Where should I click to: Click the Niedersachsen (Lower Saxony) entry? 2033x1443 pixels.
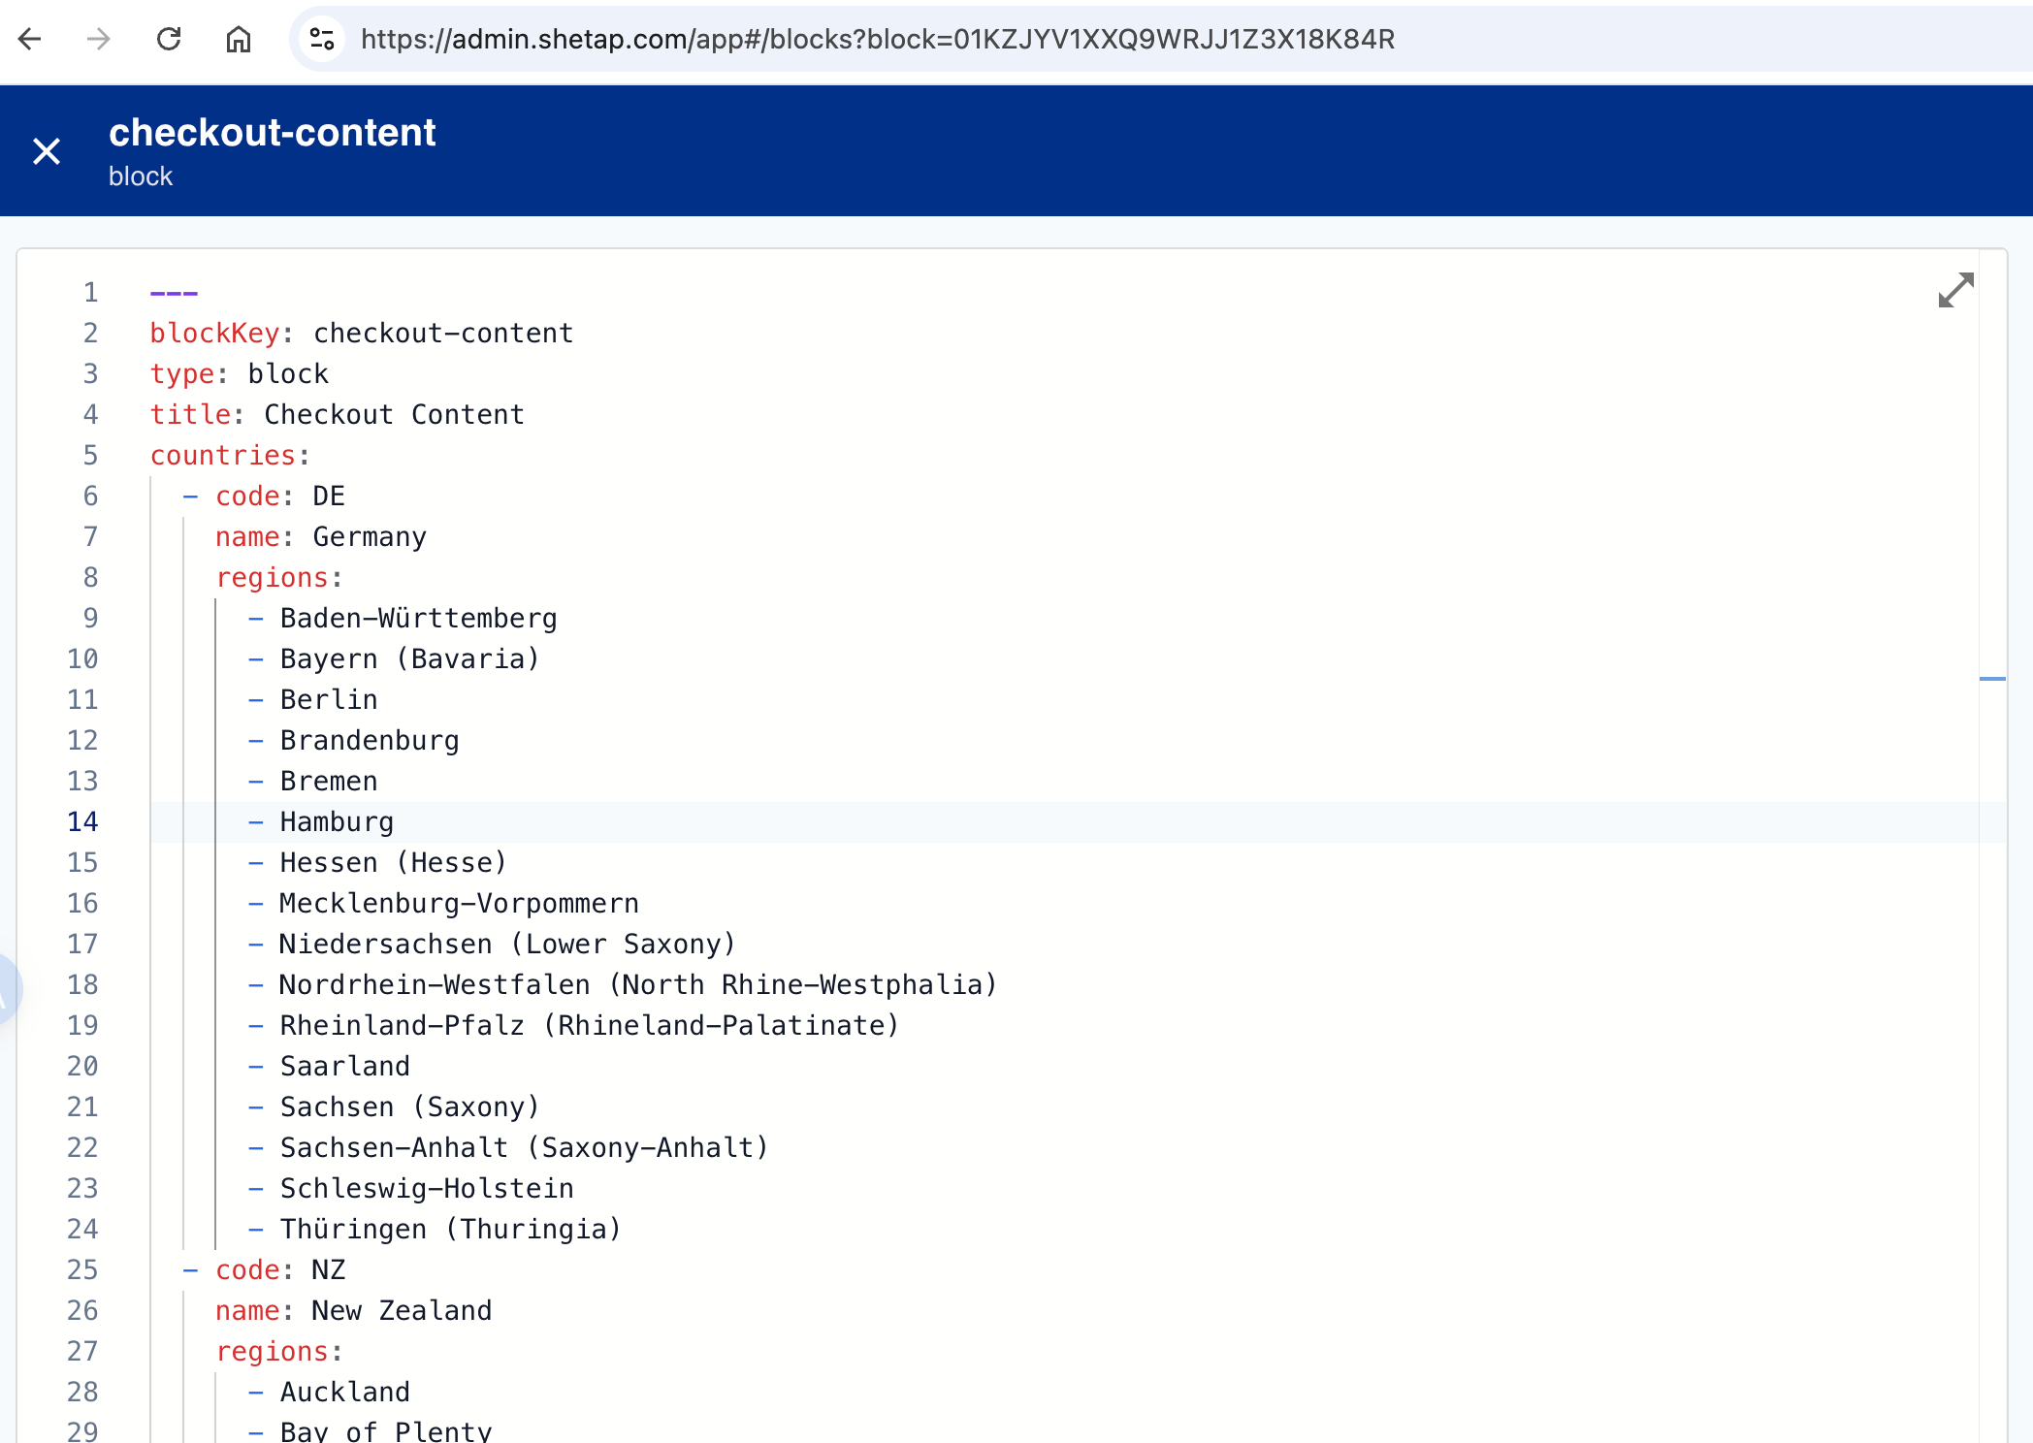coord(508,944)
